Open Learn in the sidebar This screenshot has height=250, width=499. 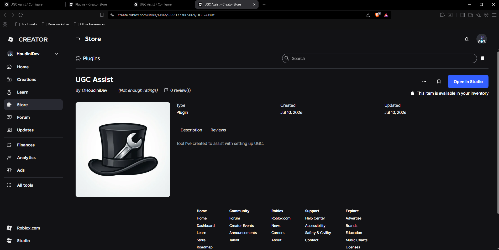(33, 92)
